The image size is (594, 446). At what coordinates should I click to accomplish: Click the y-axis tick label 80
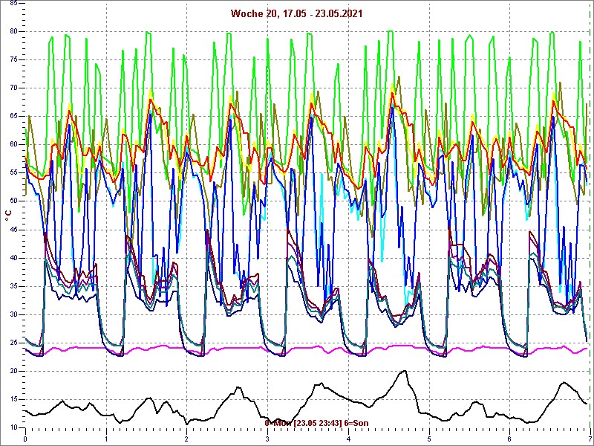click(x=13, y=31)
